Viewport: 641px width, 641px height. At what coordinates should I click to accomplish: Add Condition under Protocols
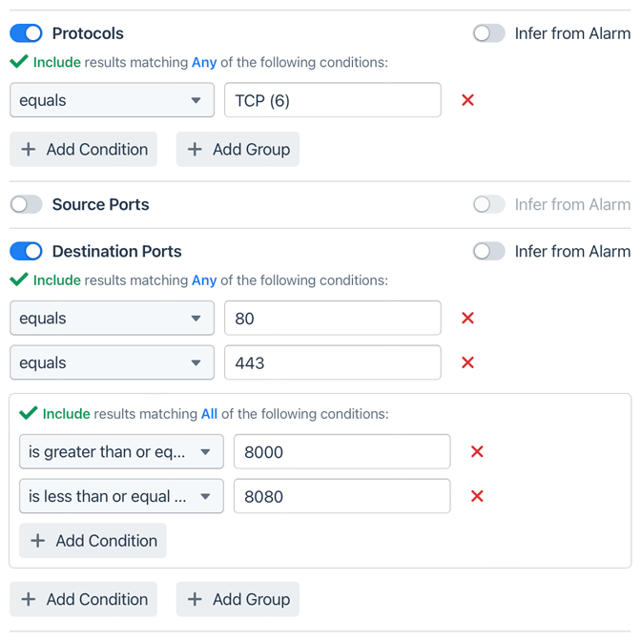tap(84, 150)
